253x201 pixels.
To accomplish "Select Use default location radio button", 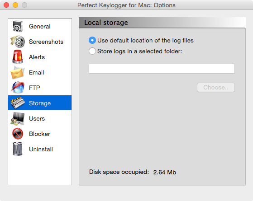I will [x=92, y=40].
